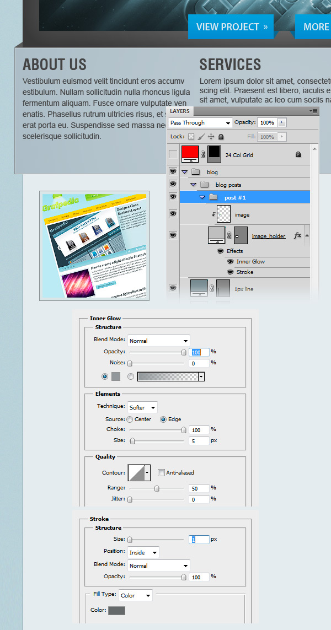Open Technique Softer dropdown
The image size is (331, 630).
pyautogui.click(x=142, y=407)
